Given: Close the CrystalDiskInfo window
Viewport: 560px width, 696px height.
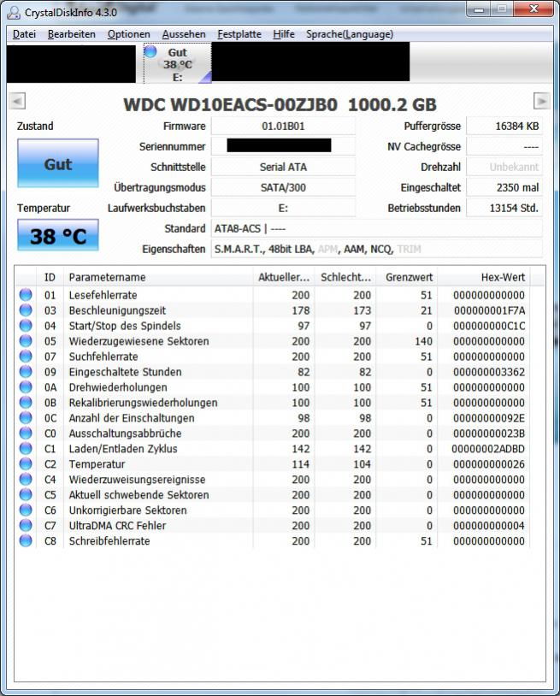Looking at the screenshot, I should click(x=533, y=9).
